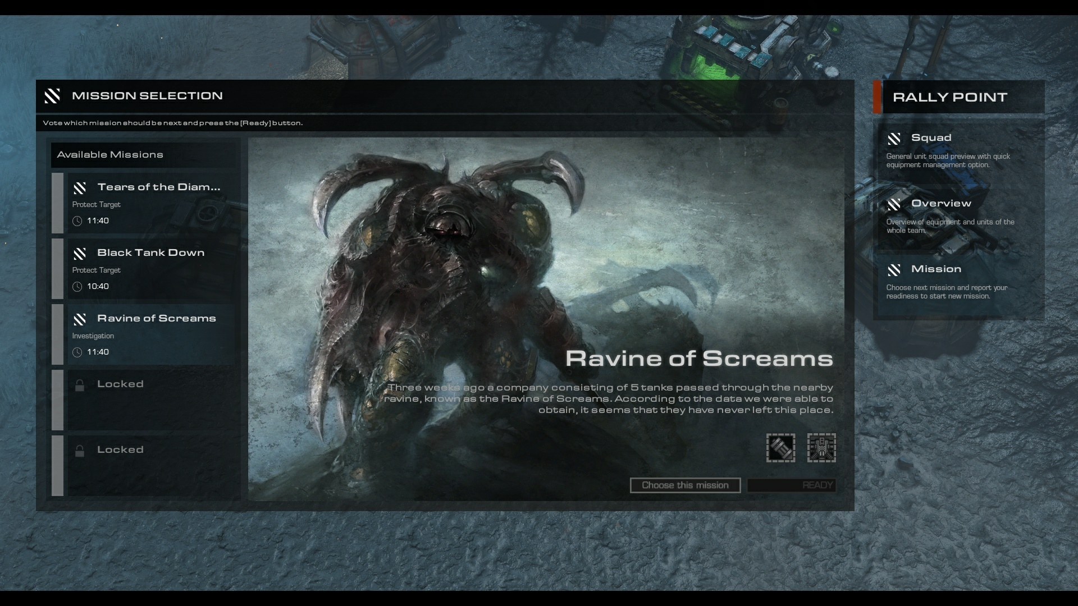Open the Mission panel in Rally Point
1078x606 pixels.
pyautogui.click(x=959, y=282)
